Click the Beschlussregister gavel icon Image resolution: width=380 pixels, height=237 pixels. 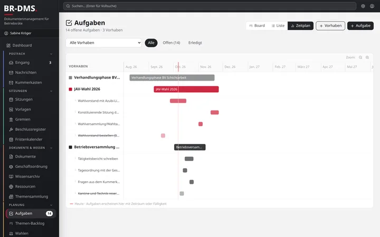[11, 130]
